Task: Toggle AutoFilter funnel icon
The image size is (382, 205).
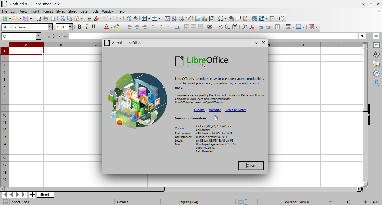Action: click(x=188, y=18)
